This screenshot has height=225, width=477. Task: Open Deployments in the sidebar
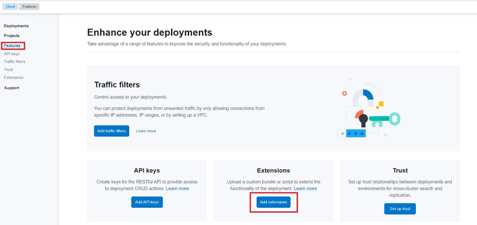click(x=16, y=26)
